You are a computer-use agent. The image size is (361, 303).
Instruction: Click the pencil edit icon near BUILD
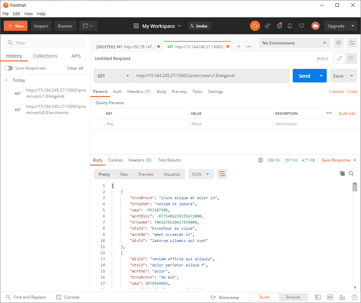click(339, 58)
